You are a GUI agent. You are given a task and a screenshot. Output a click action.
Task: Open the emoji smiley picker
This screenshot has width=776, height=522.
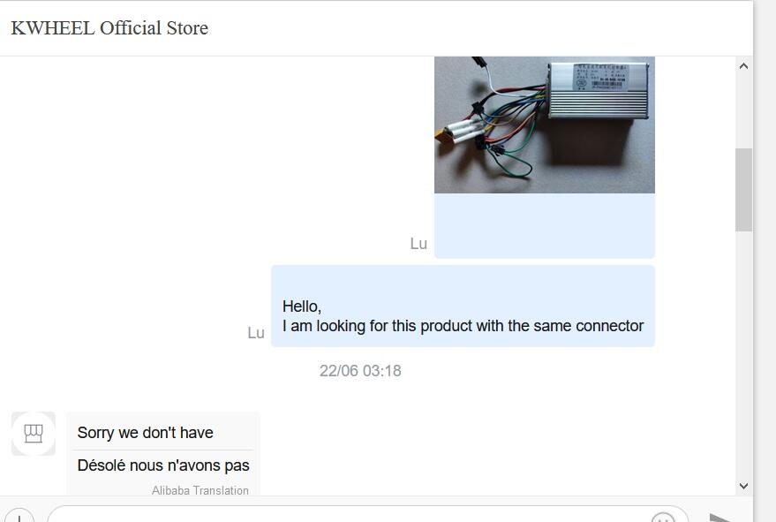click(x=663, y=518)
